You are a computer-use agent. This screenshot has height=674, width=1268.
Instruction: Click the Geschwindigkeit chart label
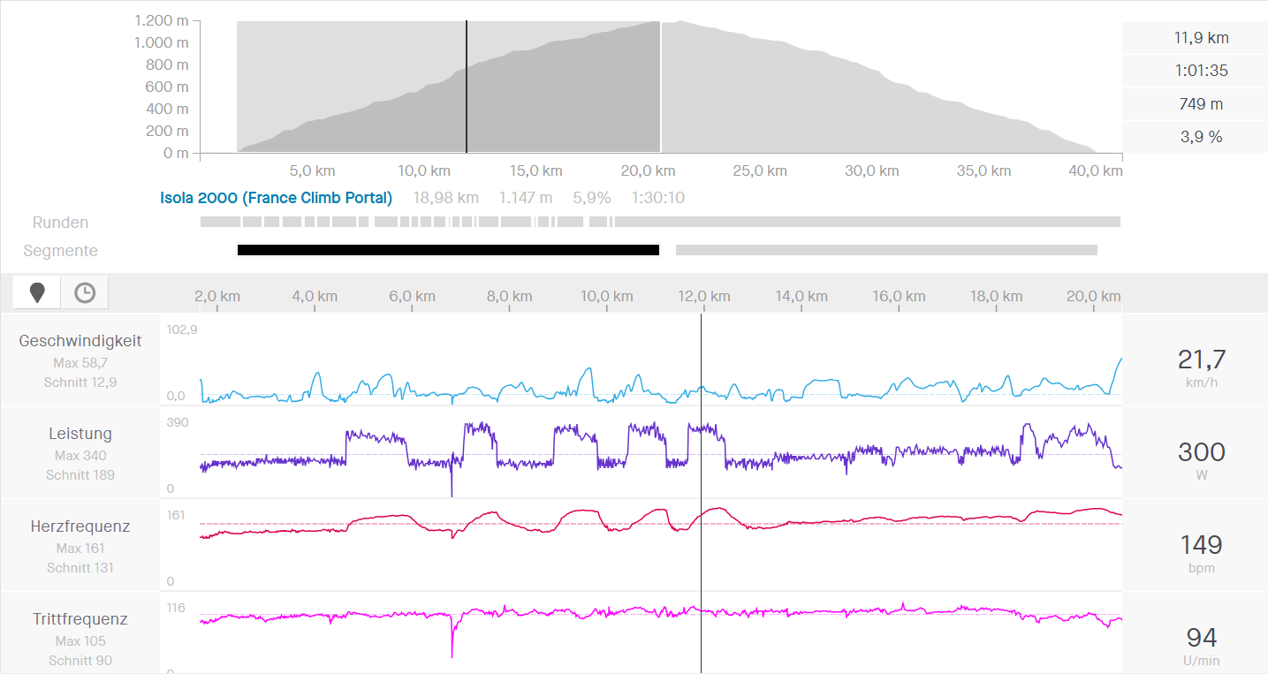click(80, 341)
